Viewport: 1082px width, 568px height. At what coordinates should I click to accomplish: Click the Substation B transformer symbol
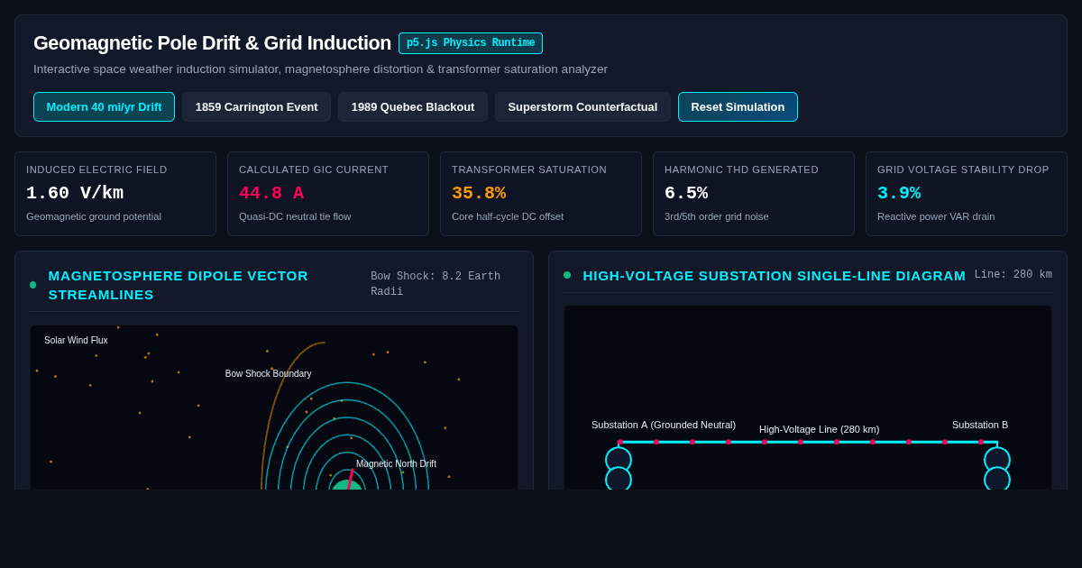click(x=997, y=469)
